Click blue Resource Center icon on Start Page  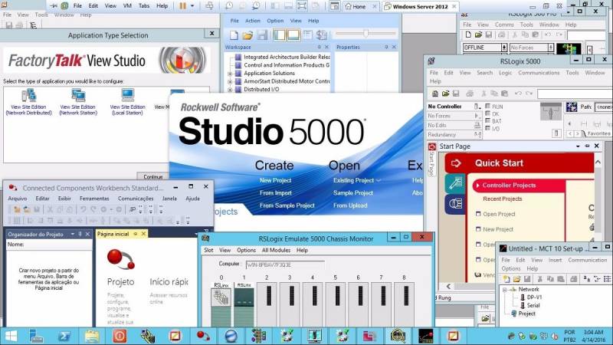pyautogui.click(x=455, y=204)
